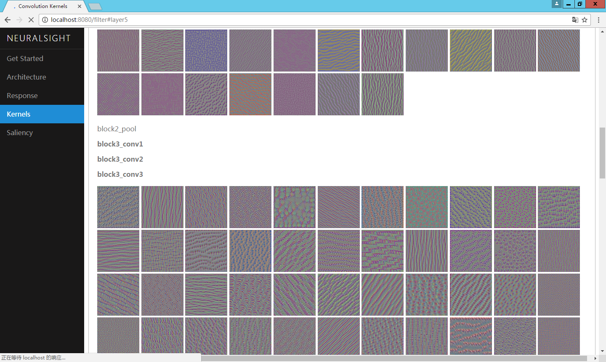The height and width of the screenshot is (362, 606).
Task: Click the orange dotted kernel in second row
Action: point(250,94)
